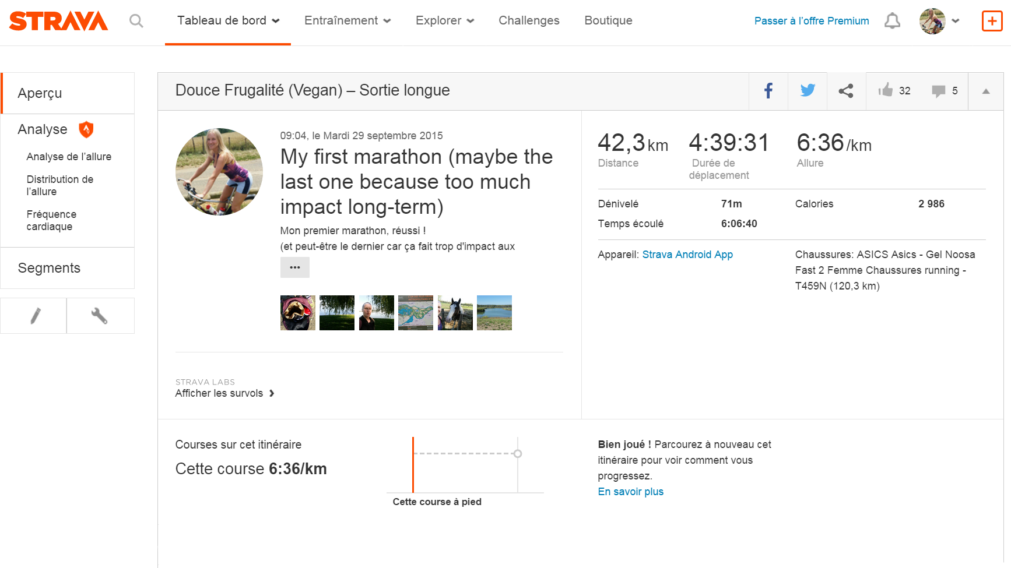Expand the description with ellipsis button
Viewport: 1011px width, 568px height.
pos(295,267)
